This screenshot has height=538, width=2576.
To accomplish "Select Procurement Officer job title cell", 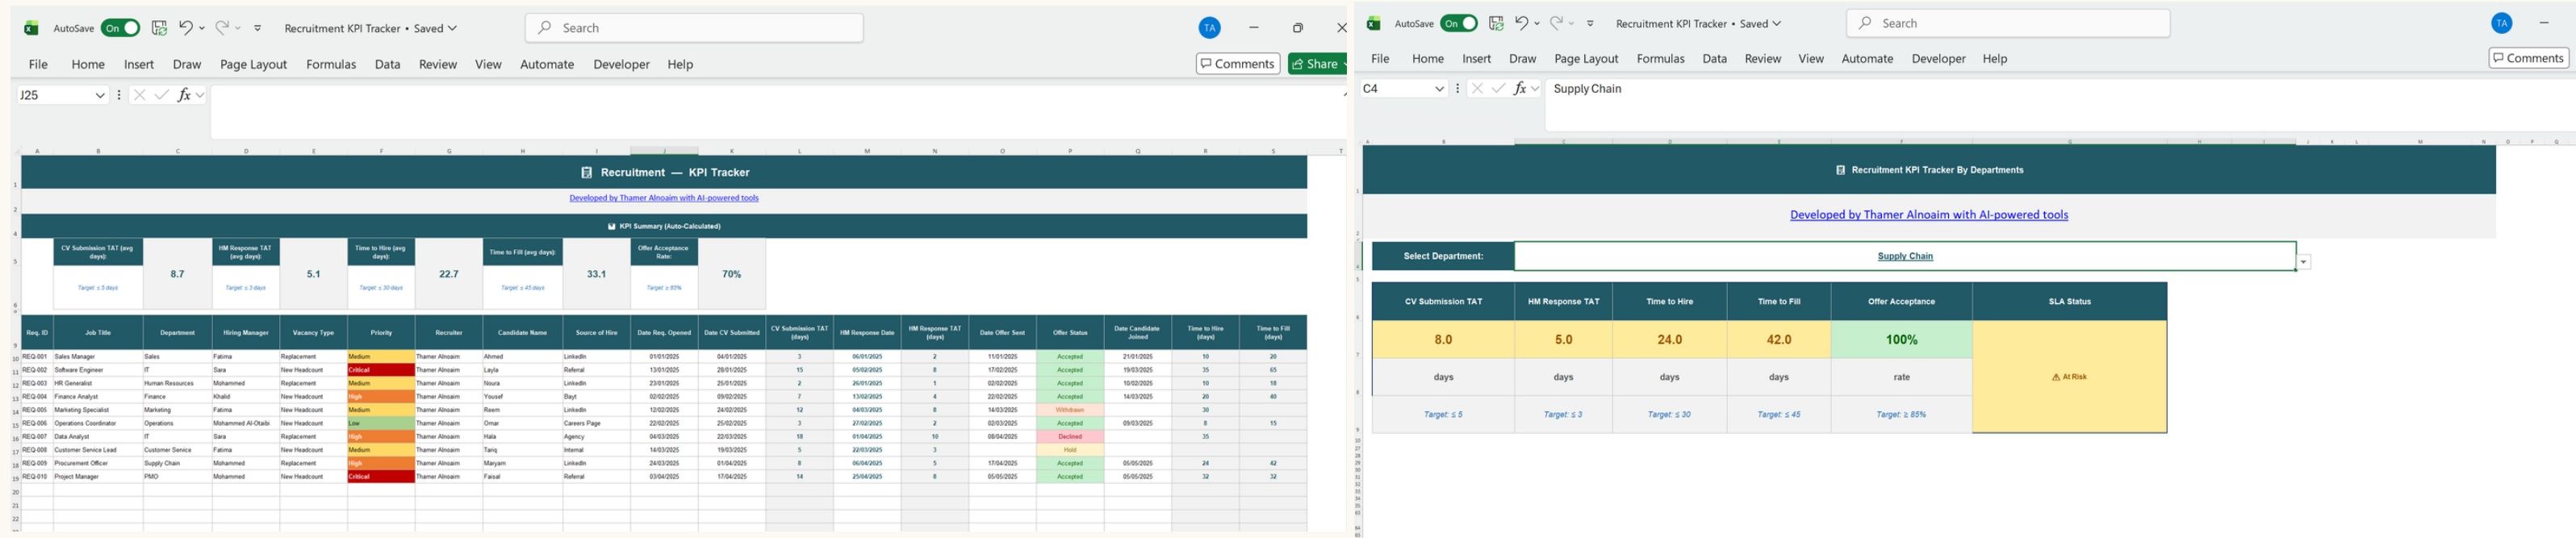I will [x=98, y=463].
